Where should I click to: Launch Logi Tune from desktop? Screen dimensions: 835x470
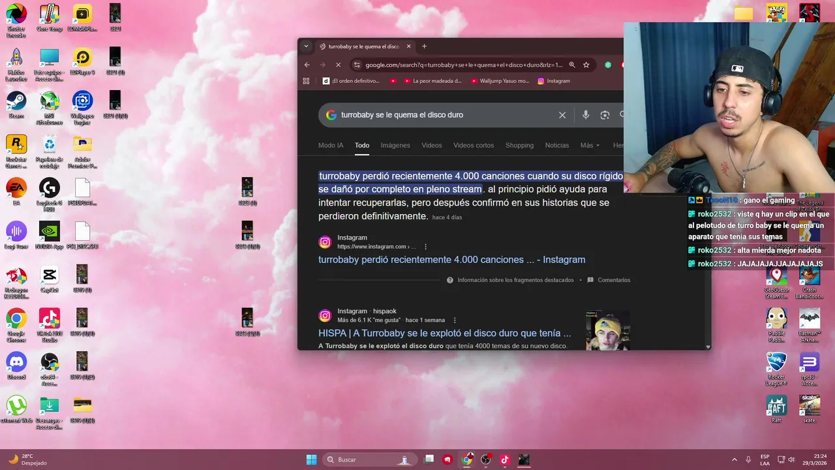pos(16,236)
